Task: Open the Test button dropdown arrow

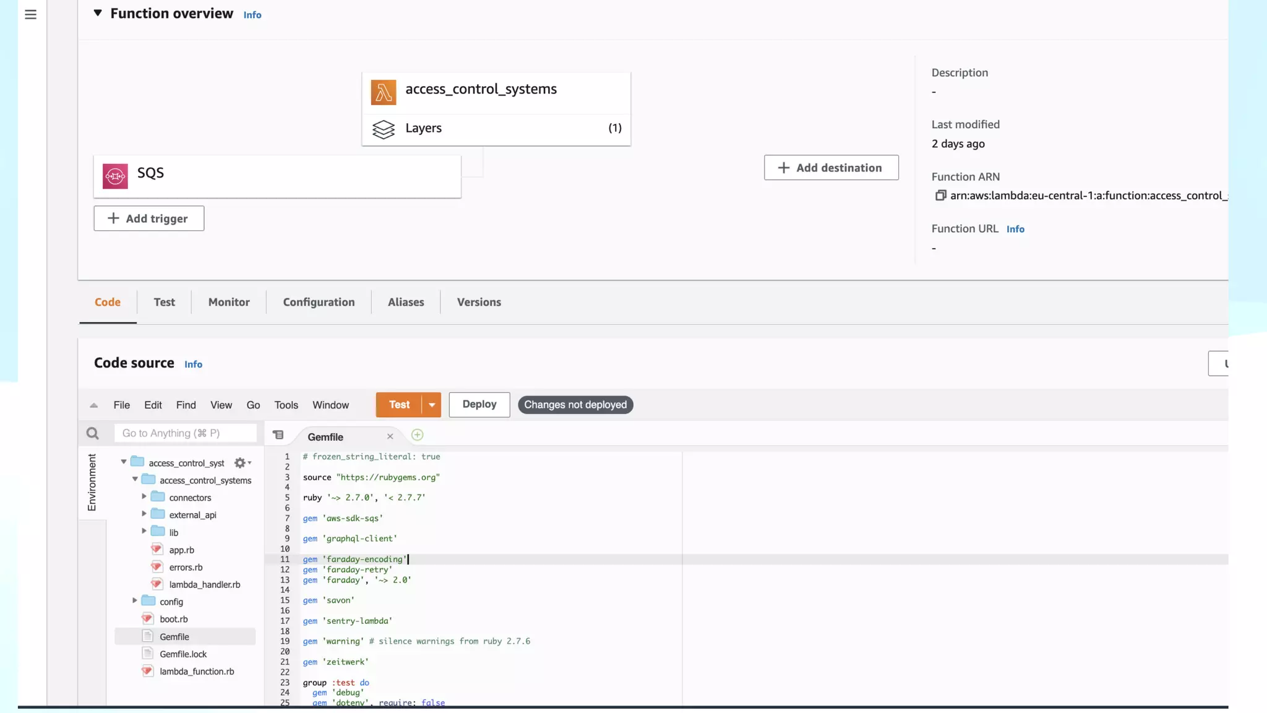Action: [x=432, y=405]
